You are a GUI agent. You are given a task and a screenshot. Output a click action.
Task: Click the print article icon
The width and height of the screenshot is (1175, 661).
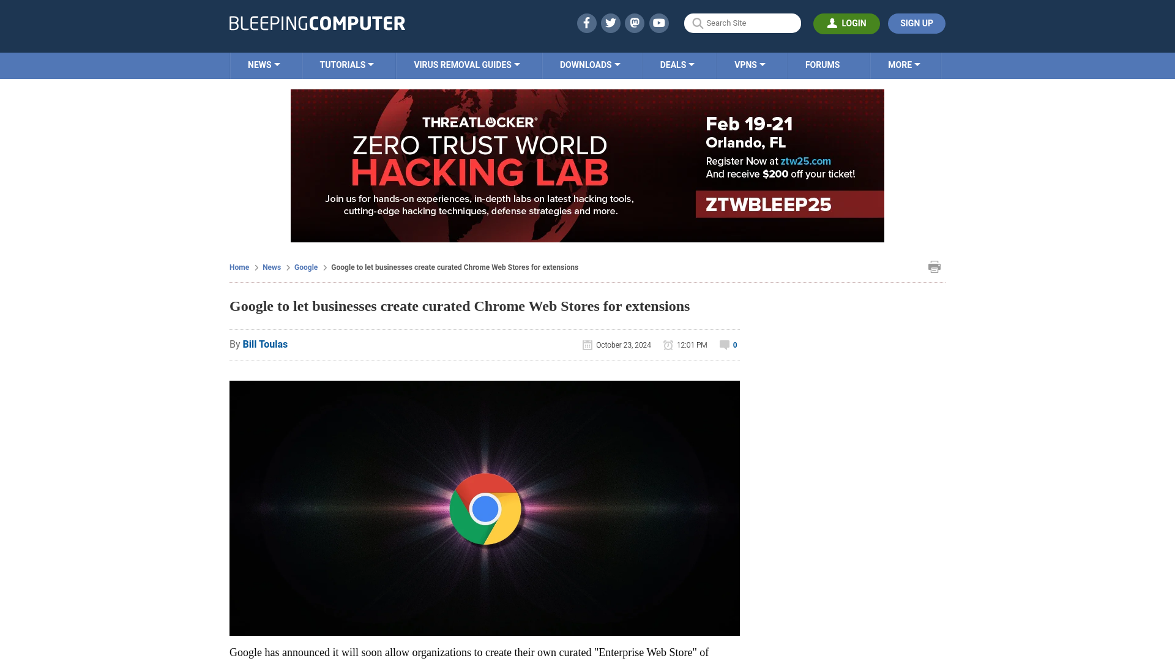[934, 266]
